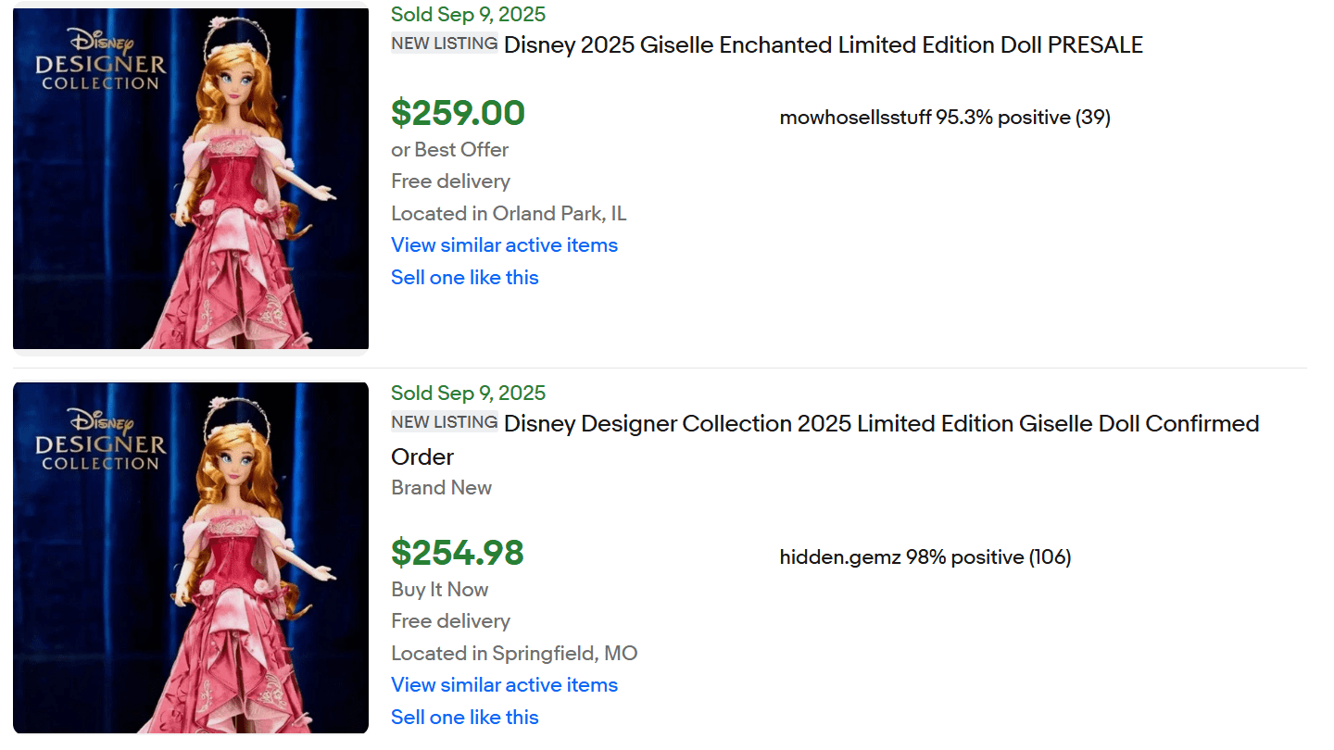This screenshot has height=750, width=1334.
Task: Click the 'Brand New' condition text
Action: coord(441,488)
